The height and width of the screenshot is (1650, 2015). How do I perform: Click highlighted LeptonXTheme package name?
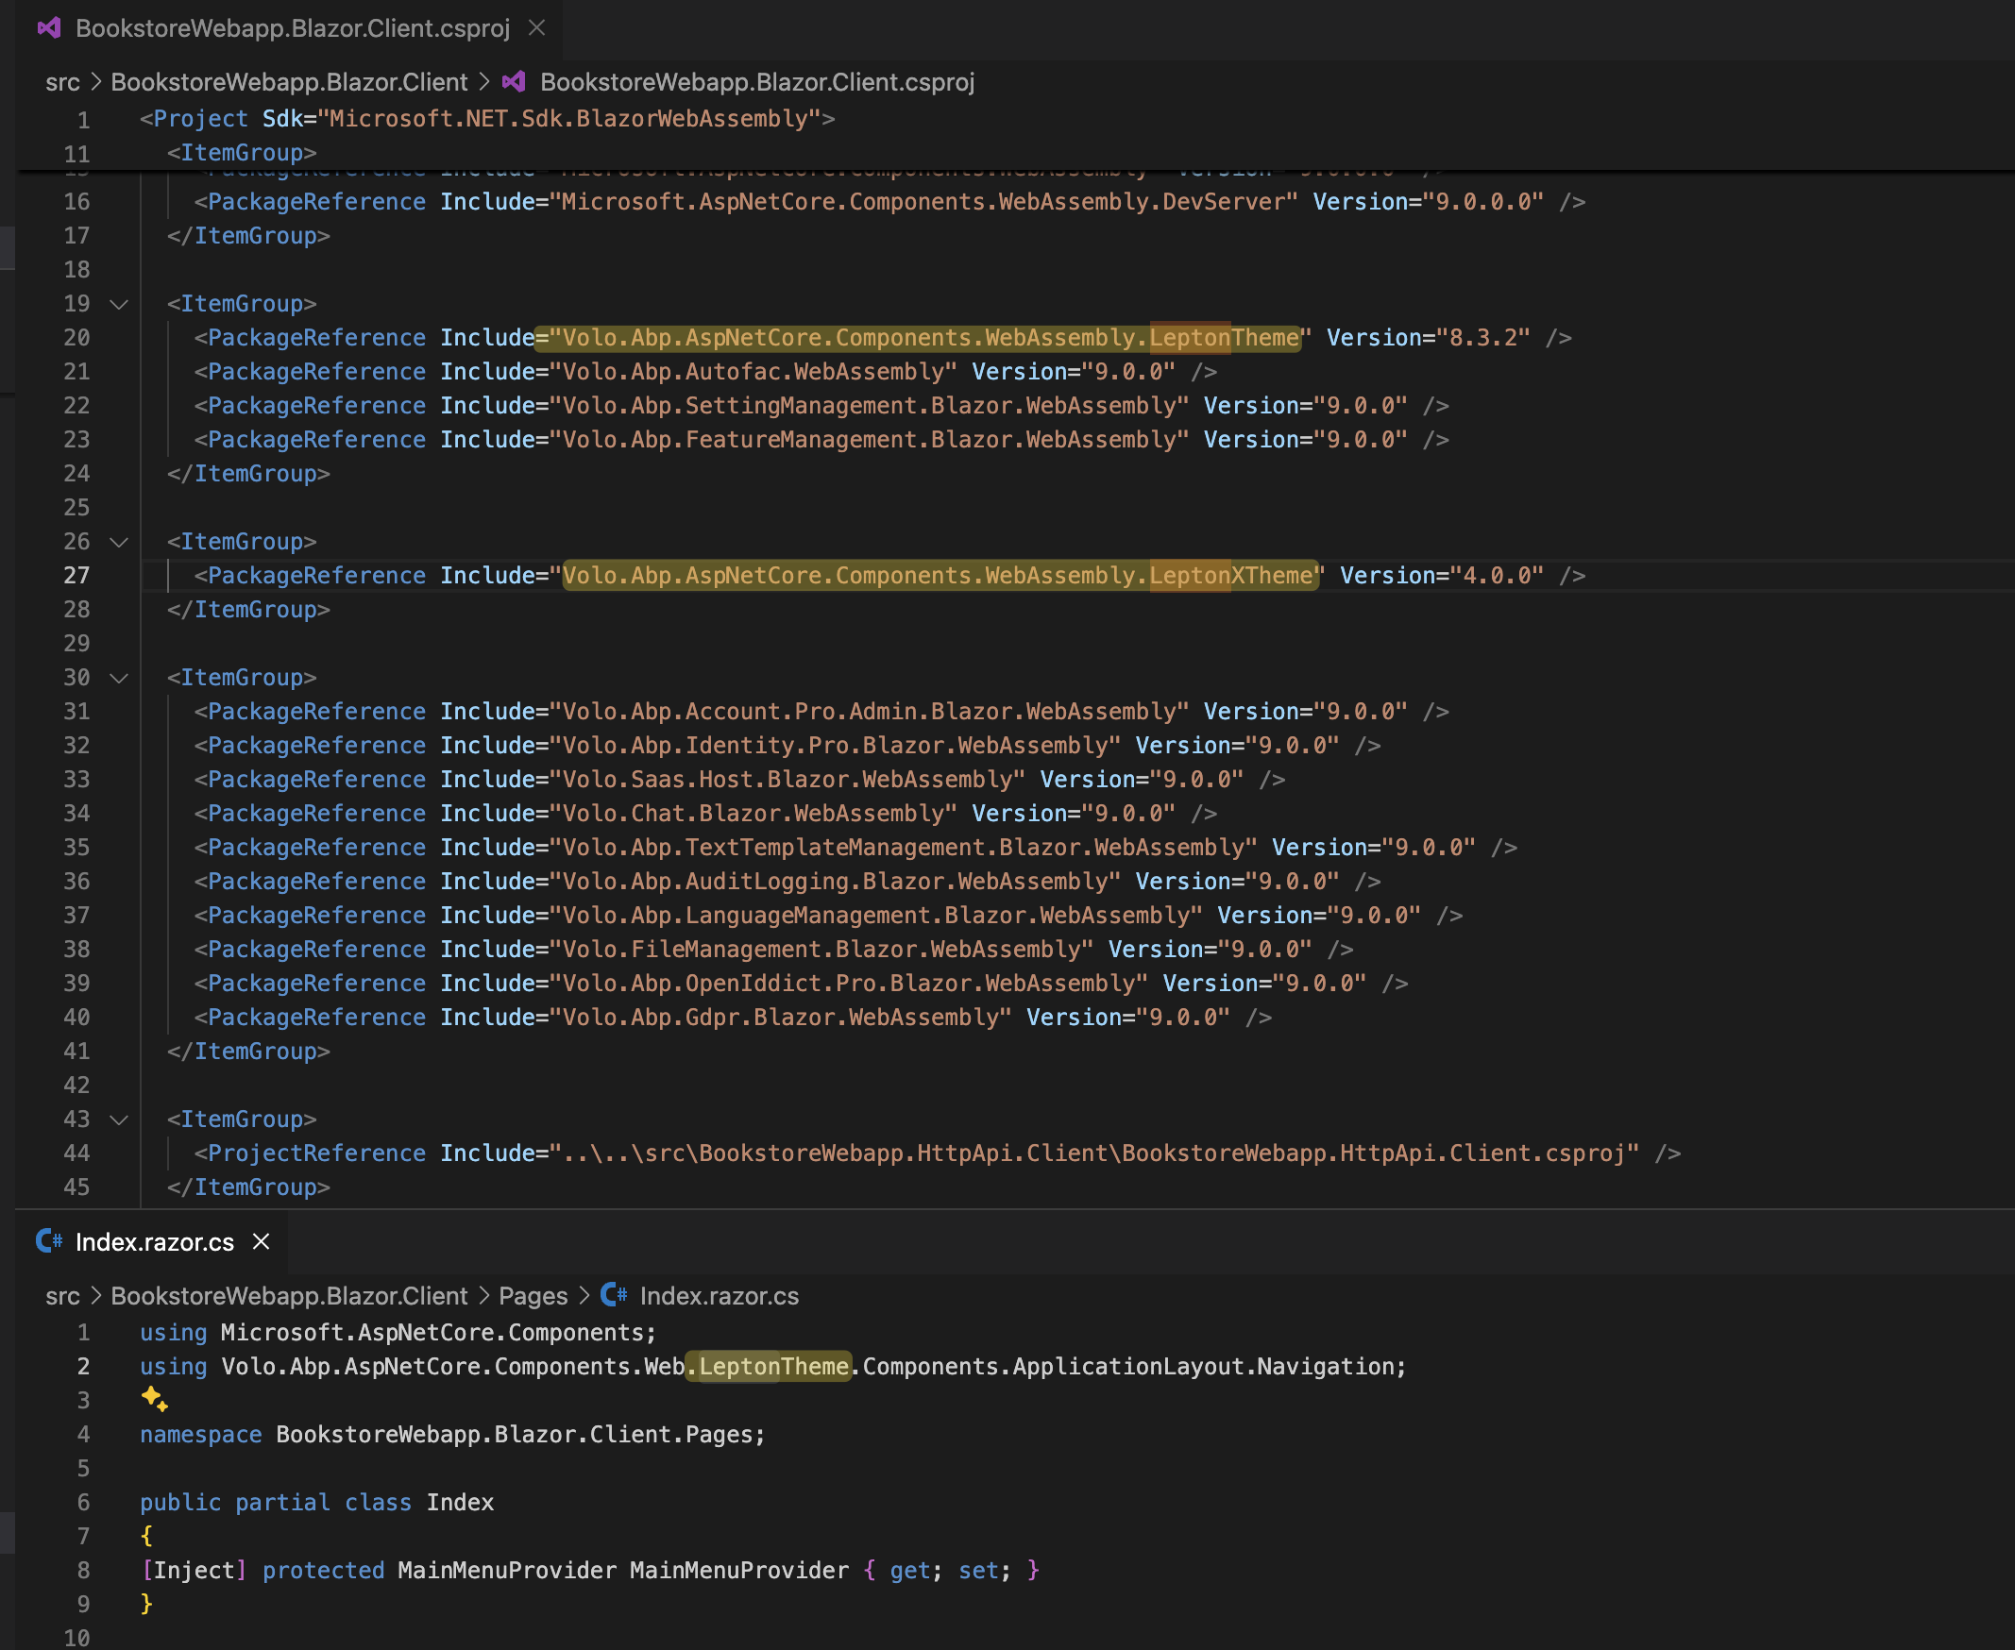pyautogui.click(x=1231, y=575)
